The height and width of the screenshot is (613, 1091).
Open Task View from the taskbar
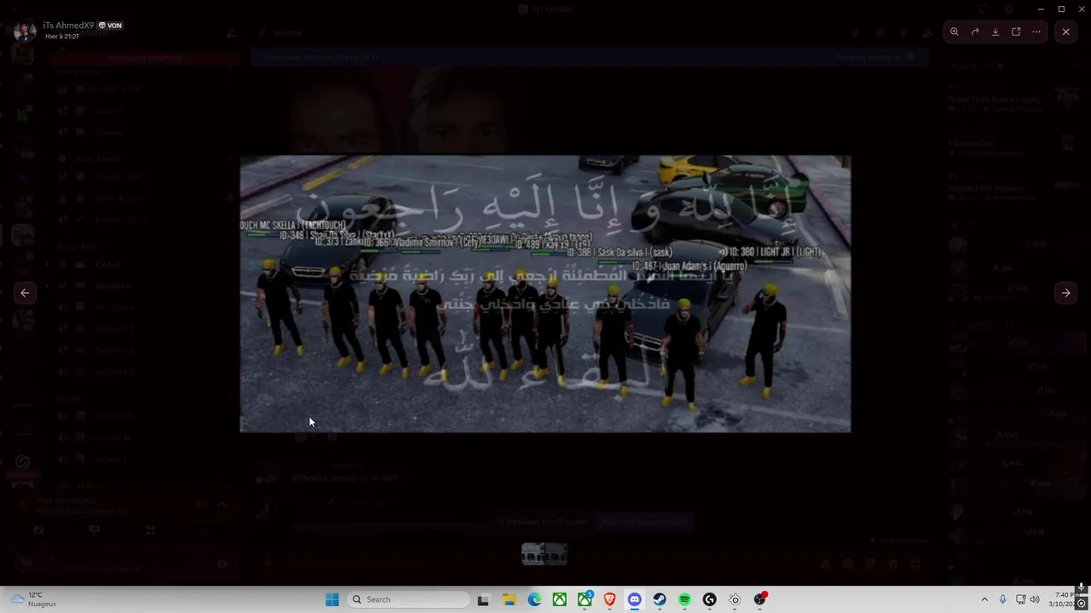[x=483, y=599]
